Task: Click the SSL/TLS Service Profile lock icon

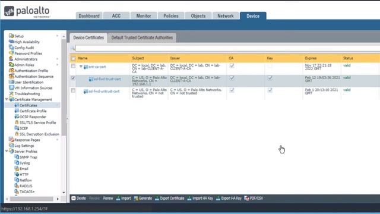Action: [17, 122]
